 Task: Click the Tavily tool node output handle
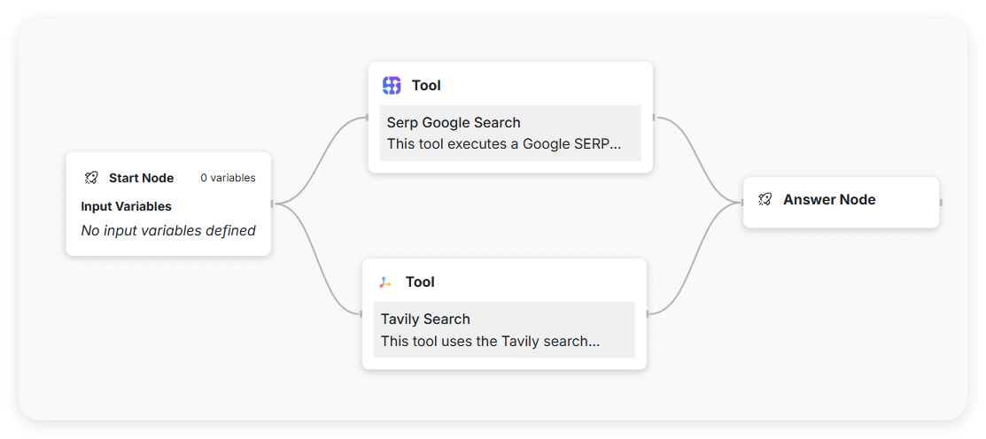click(648, 313)
